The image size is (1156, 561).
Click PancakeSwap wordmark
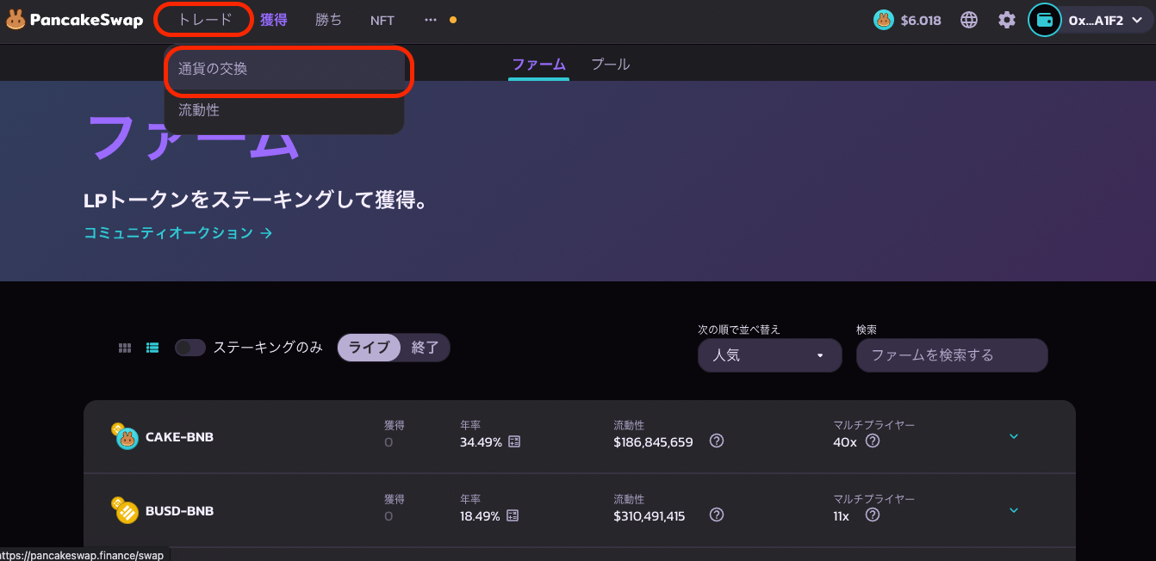coord(86,20)
